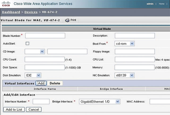Open the NIC Emulation dropdown
This screenshot has width=170, height=115.
pyautogui.click(x=125, y=75)
